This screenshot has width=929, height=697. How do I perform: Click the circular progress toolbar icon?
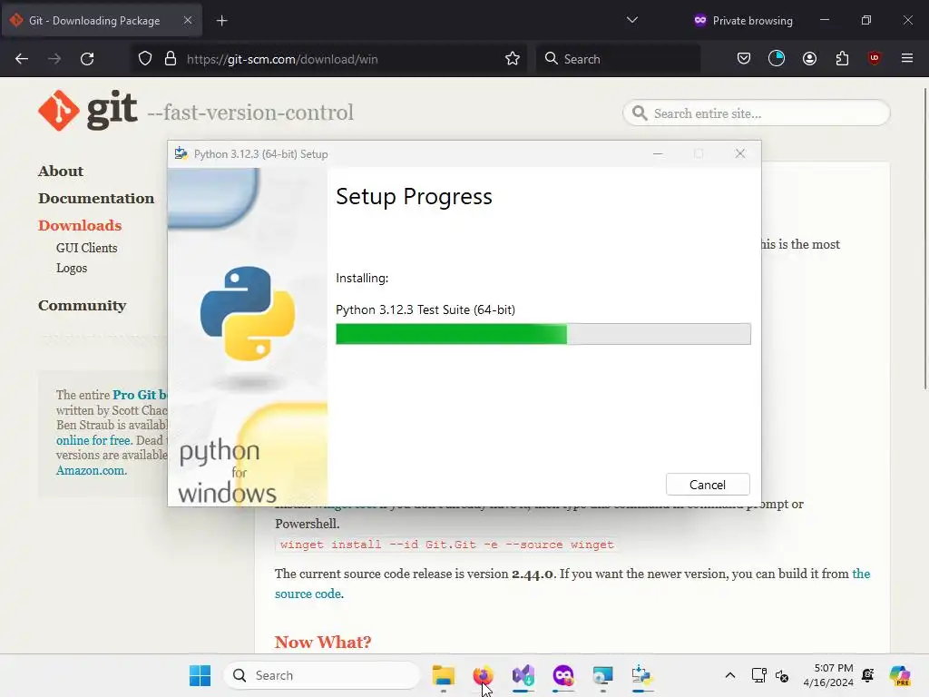coord(777,58)
